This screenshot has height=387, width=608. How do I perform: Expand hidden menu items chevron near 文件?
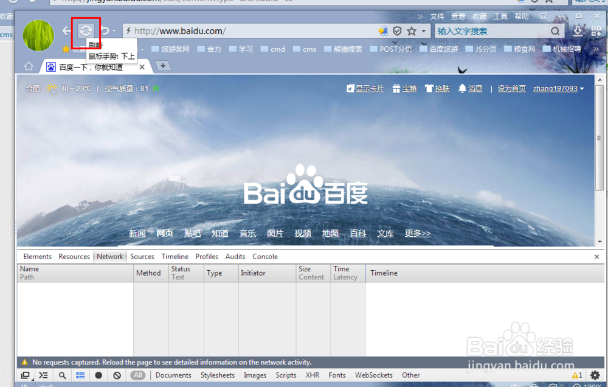pos(420,16)
